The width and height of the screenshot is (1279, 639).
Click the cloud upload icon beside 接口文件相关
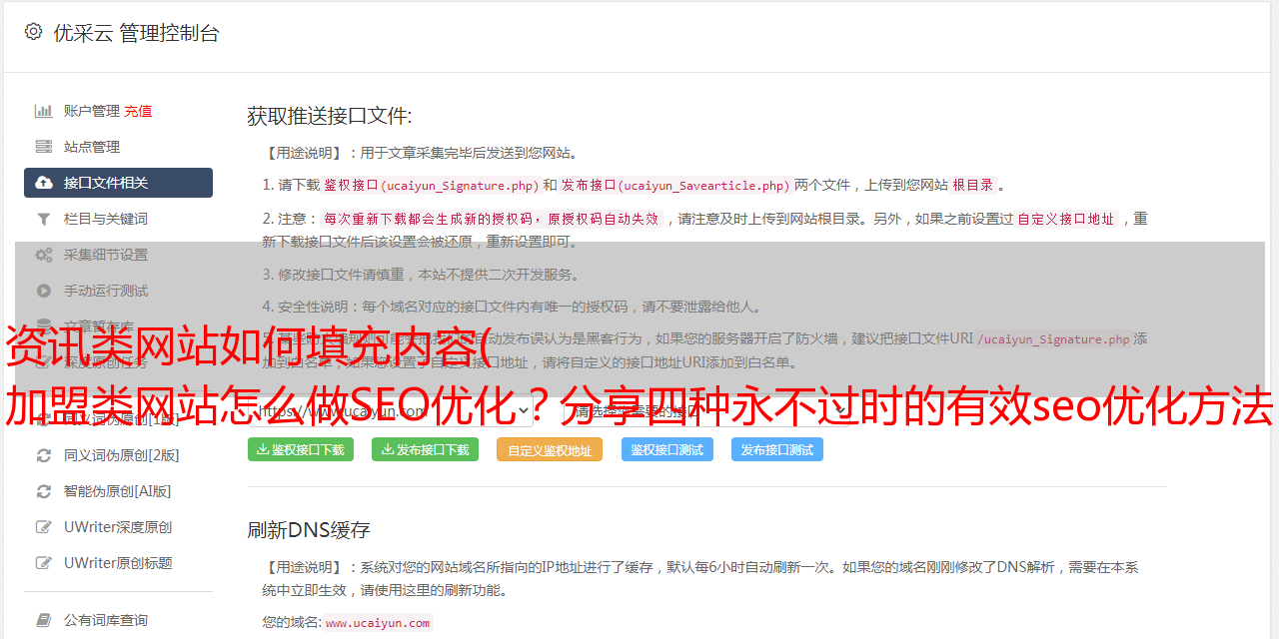[44, 183]
